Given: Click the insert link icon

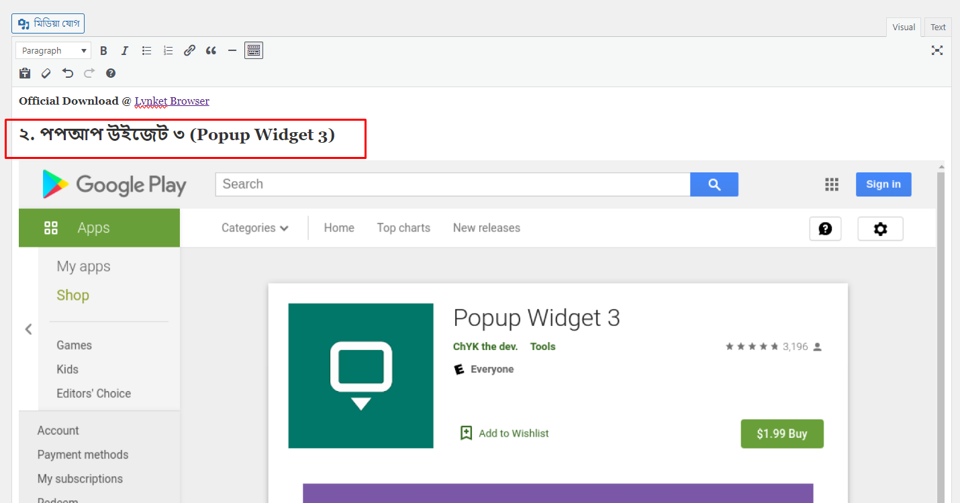Looking at the screenshot, I should tap(189, 50).
